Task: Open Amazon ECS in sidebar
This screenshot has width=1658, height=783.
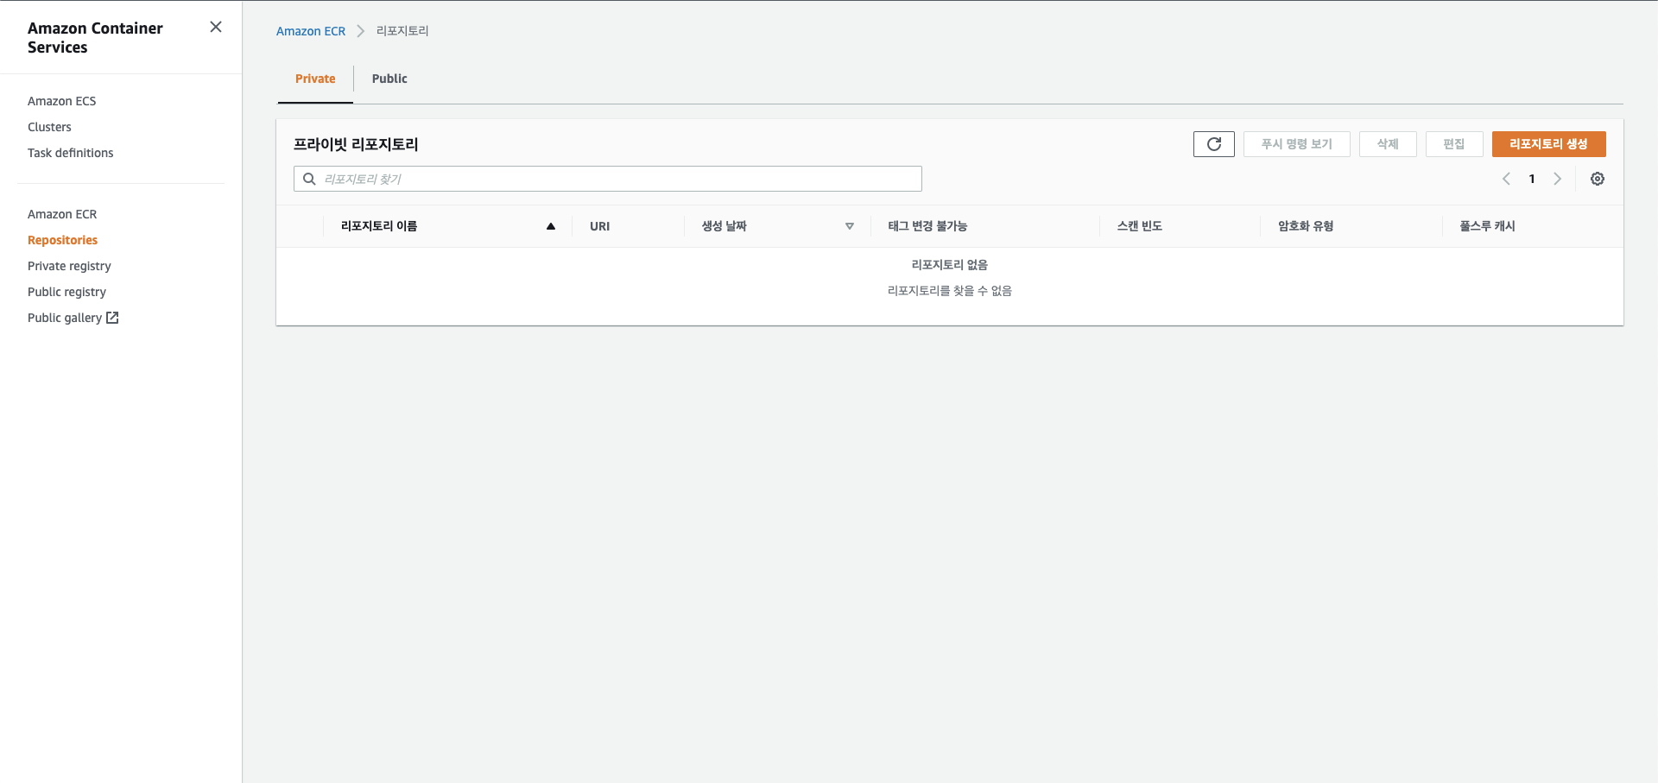Action: 62,101
